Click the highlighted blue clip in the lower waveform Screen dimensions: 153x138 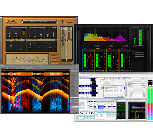tap(101, 107)
